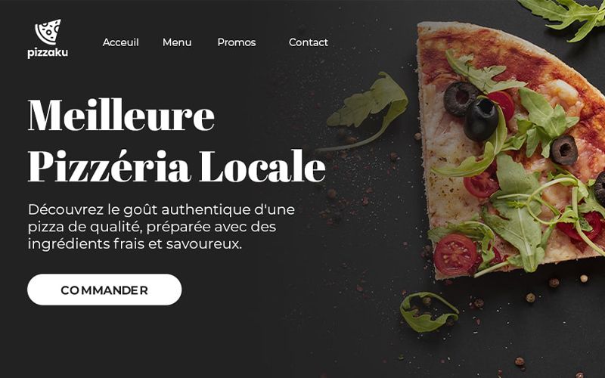The width and height of the screenshot is (605, 378).
Task: Open the Menu navigation link
Action: point(177,42)
